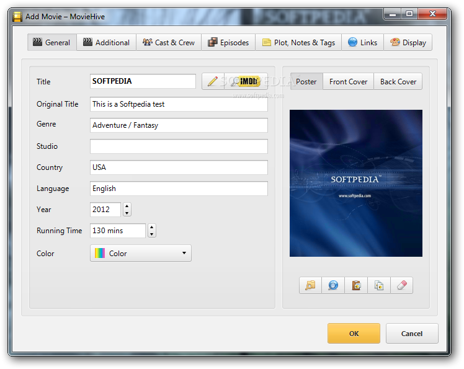The width and height of the screenshot is (464, 369).
Task: Erase poster image with eraser icon
Action: pyautogui.click(x=401, y=285)
